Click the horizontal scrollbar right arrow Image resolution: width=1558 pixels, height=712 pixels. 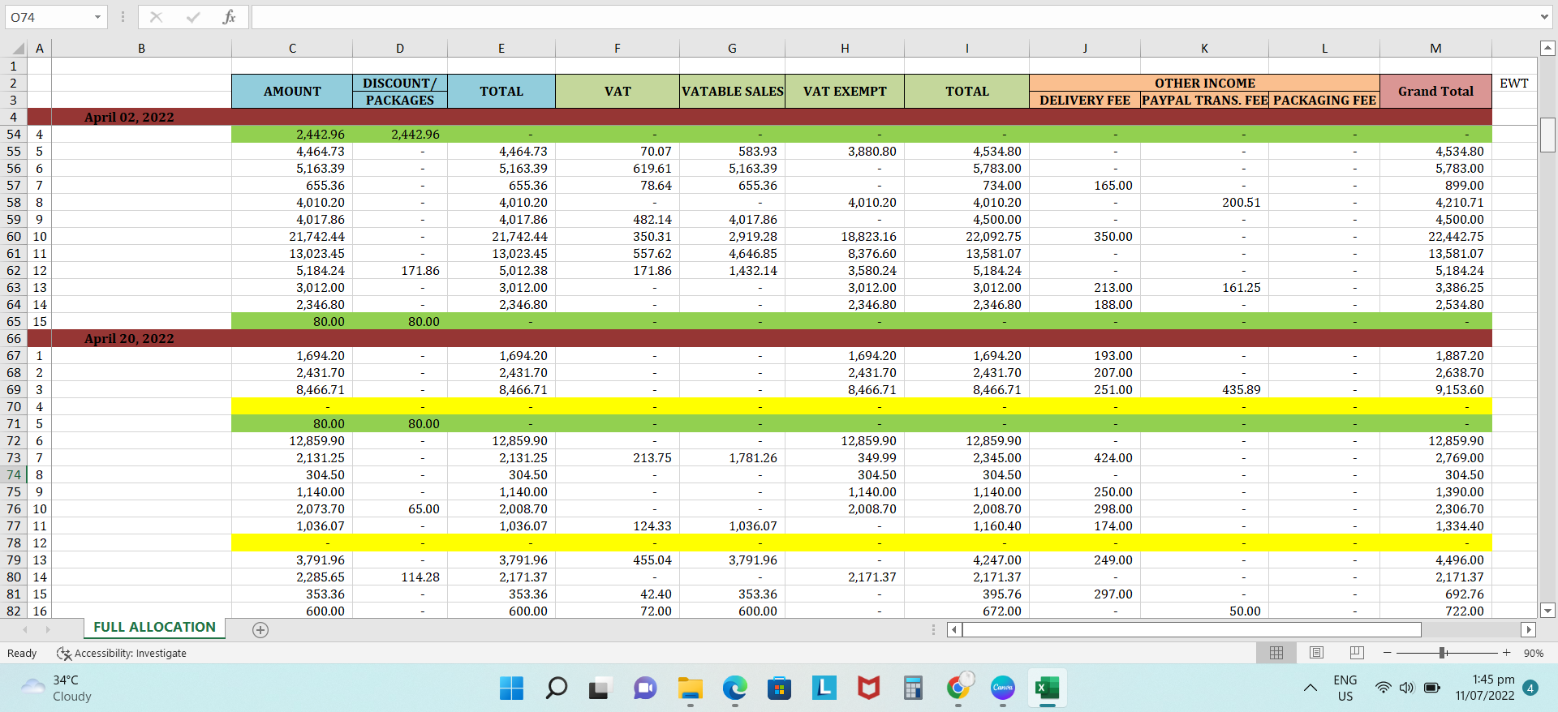tap(1529, 629)
